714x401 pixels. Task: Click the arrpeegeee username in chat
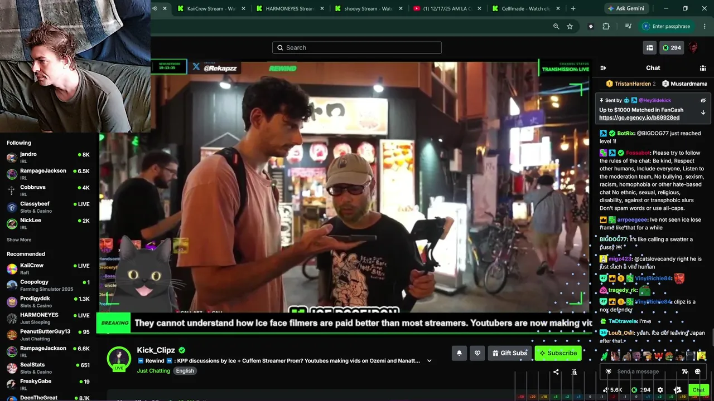[632, 220]
